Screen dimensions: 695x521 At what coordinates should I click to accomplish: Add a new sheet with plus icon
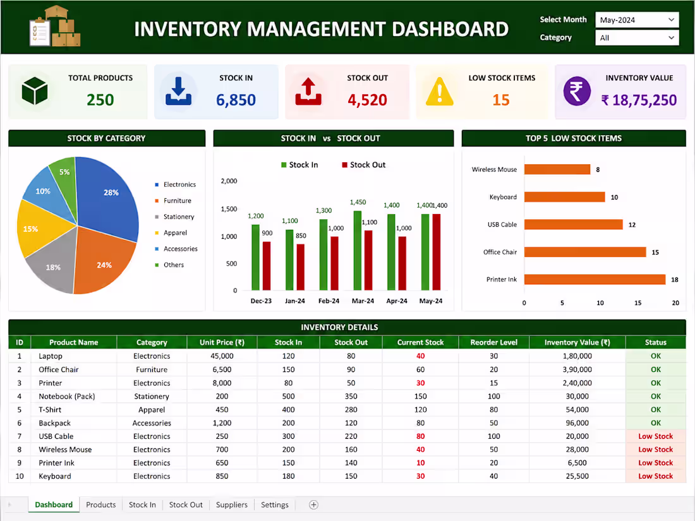tap(313, 505)
